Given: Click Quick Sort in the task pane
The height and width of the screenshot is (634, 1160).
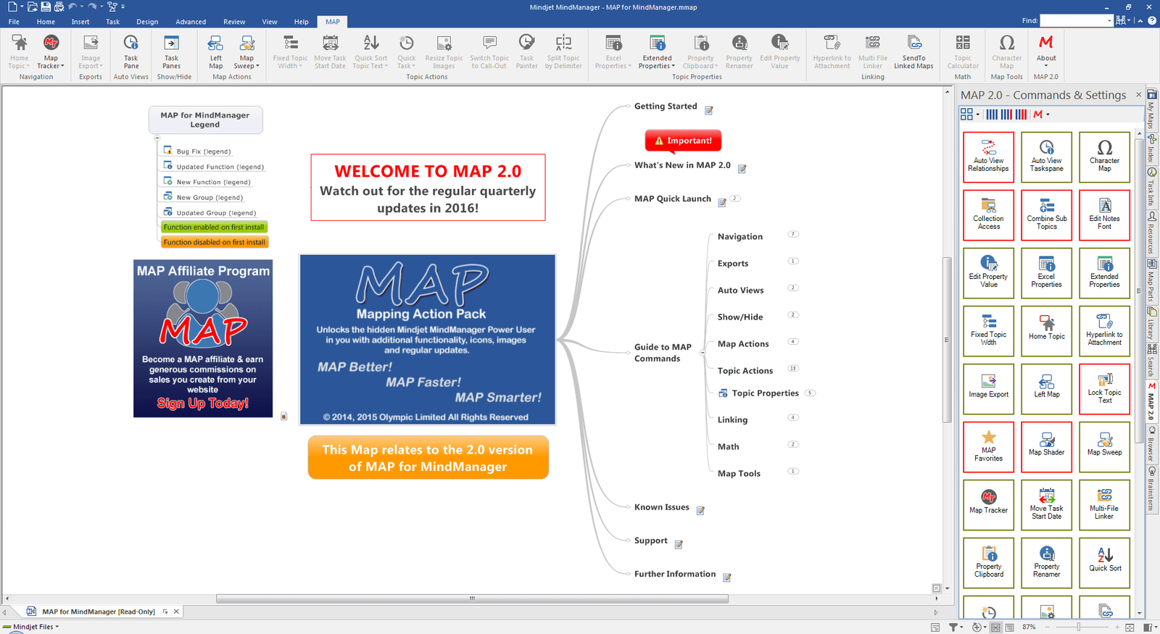Looking at the screenshot, I should tap(1104, 563).
